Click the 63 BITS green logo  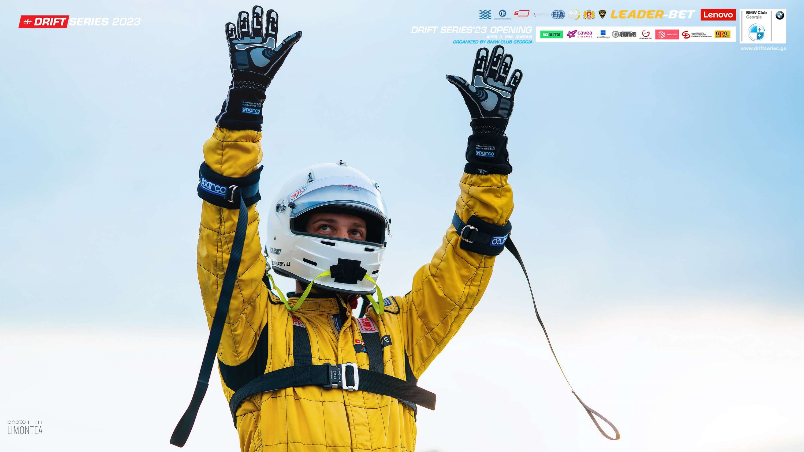[x=551, y=34]
